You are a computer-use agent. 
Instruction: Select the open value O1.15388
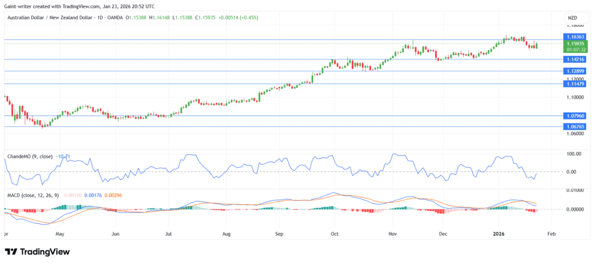point(137,18)
